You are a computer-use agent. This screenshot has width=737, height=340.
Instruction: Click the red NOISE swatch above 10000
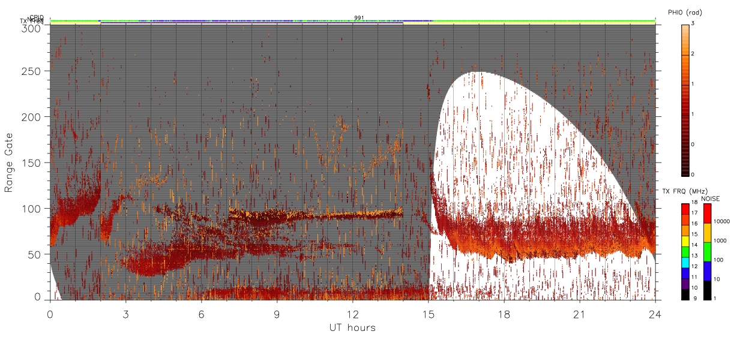point(707,213)
